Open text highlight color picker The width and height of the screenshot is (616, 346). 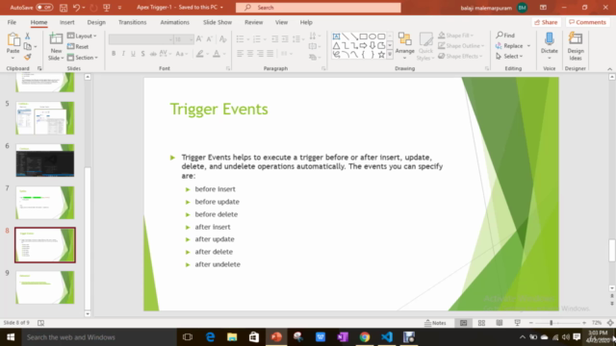pyautogui.click(x=200, y=54)
